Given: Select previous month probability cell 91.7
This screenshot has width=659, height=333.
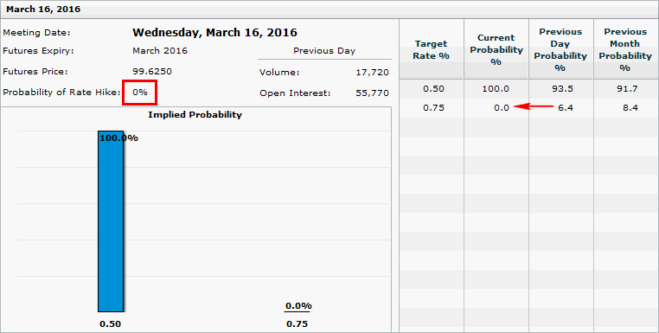Looking at the screenshot, I should [628, 89].
